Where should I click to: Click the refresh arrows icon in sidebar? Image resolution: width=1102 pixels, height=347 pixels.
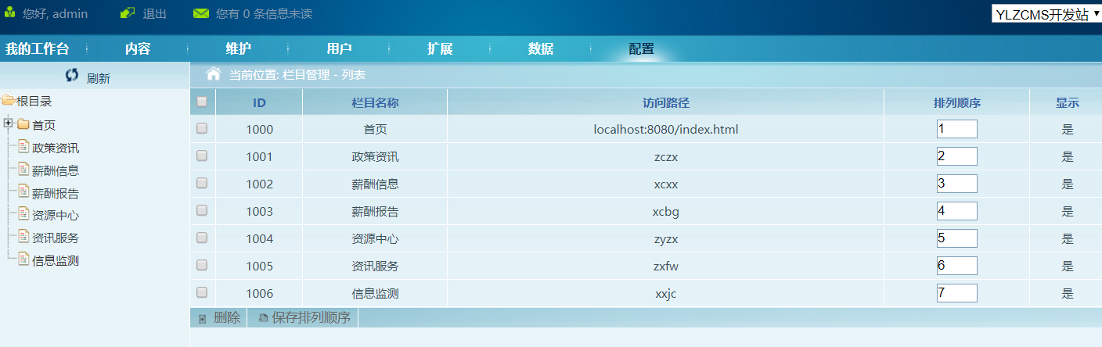pos(72,75)
